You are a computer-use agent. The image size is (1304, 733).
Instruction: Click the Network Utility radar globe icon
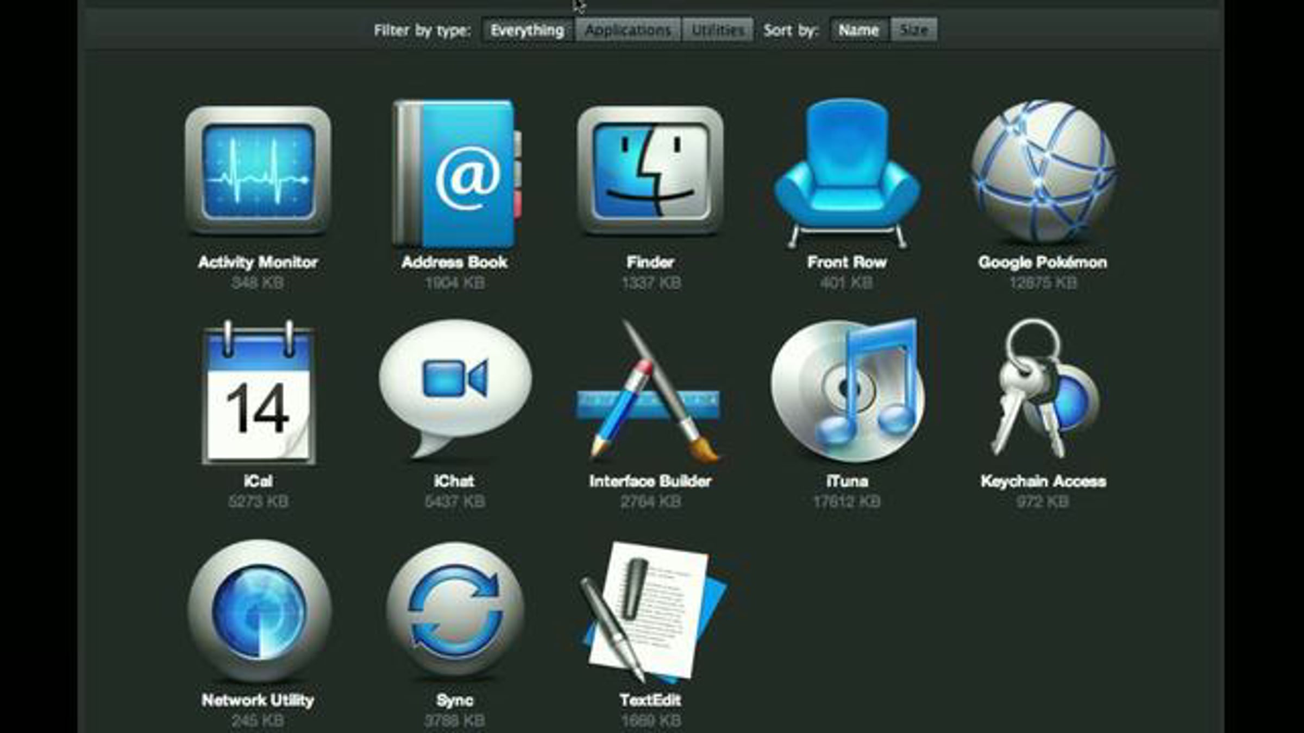tap(259, 610)
